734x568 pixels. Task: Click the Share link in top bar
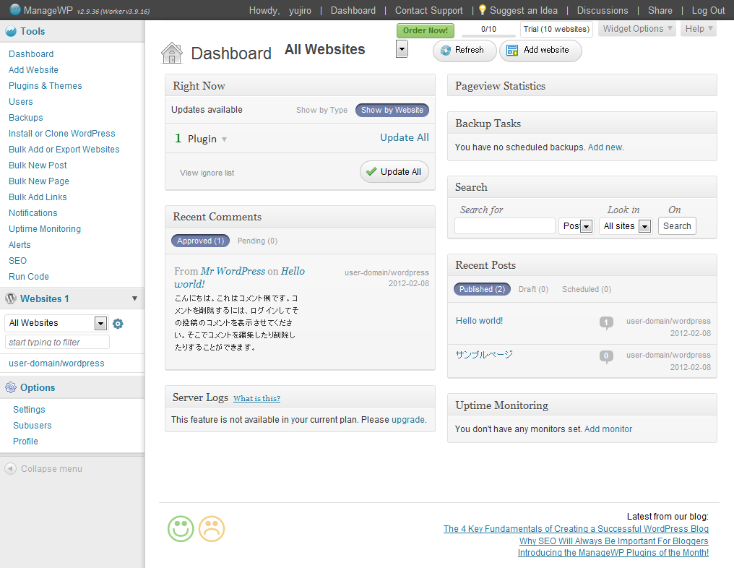[x=660, y=10]
